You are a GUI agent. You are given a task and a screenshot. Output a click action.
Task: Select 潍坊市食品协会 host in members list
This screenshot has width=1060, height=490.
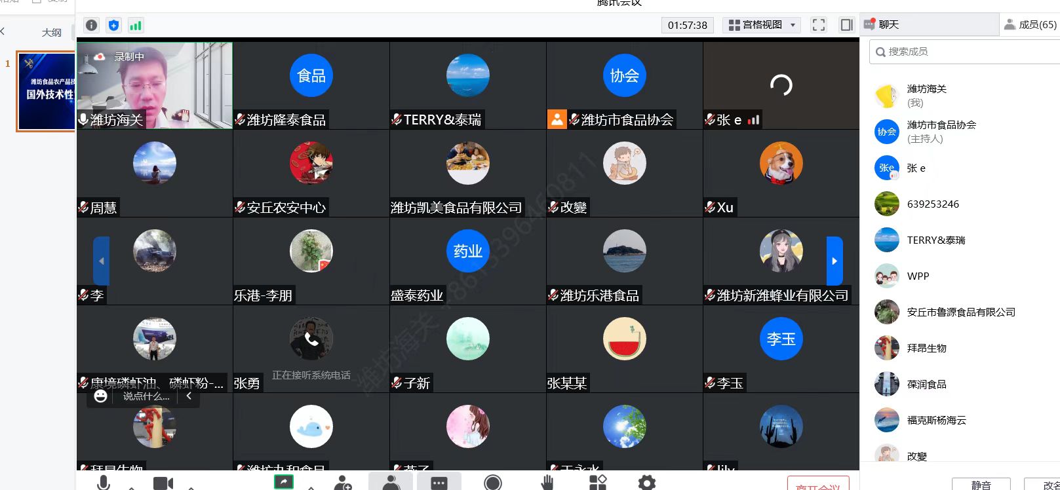(960, 132)
